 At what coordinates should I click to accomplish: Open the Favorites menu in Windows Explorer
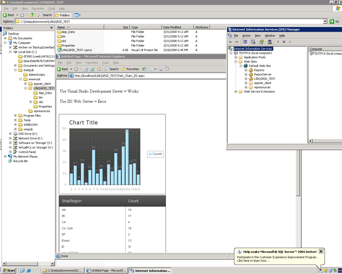(38, 9)
